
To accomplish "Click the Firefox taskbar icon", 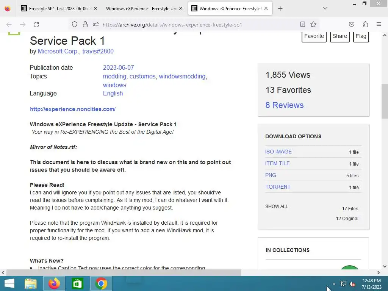I will click(x=54, y=283).
